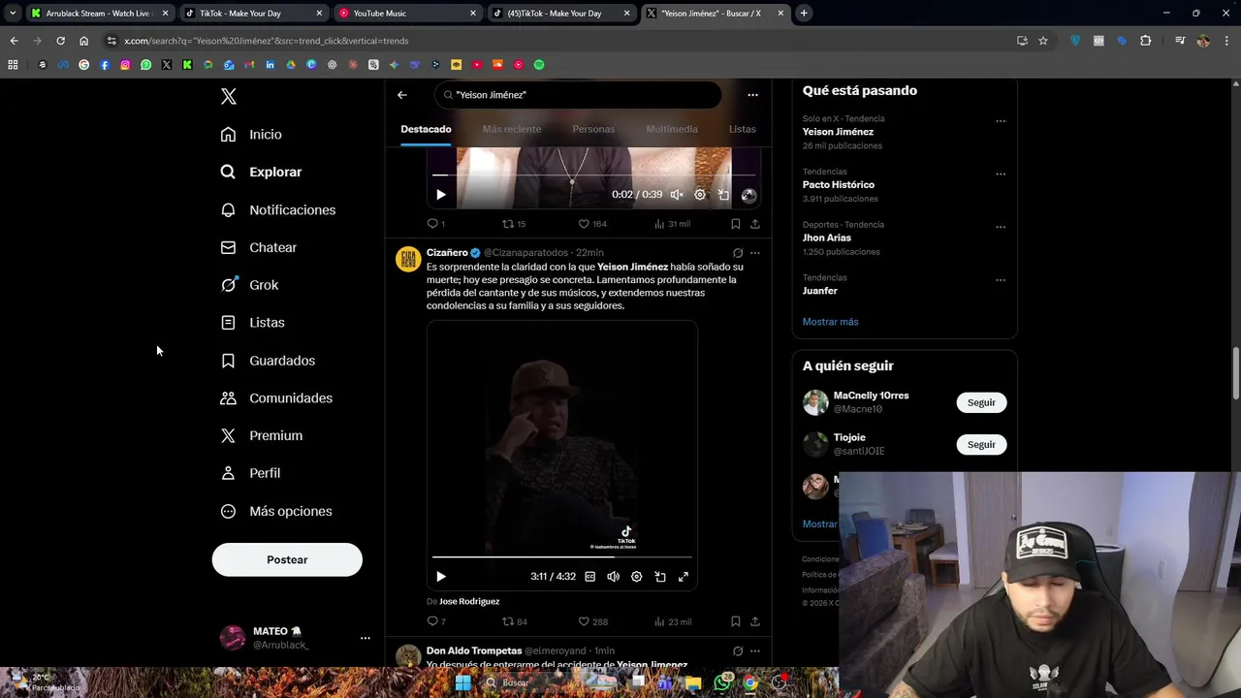The width and height of the screenshot is (1241, 698).
Task: Open more options on Cizañero post
Action: pyautogui.click(x=755, y=253)
